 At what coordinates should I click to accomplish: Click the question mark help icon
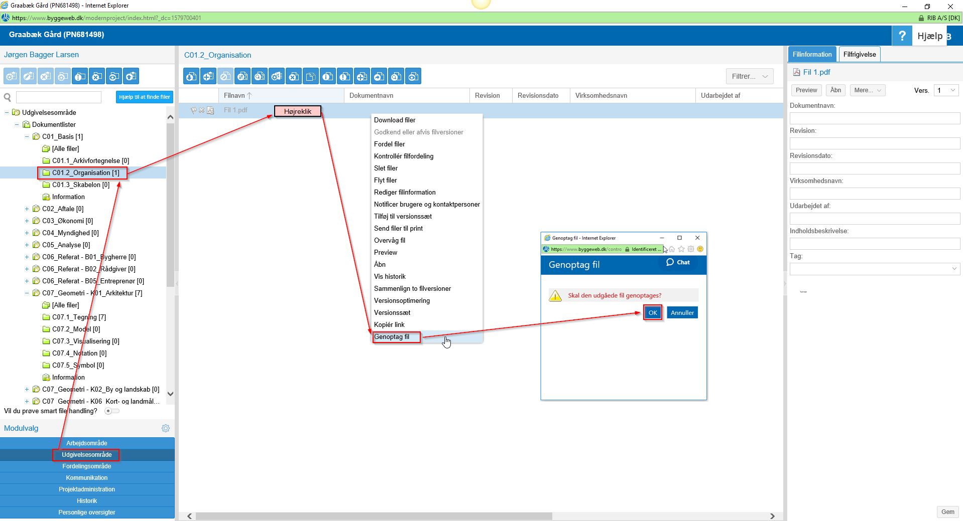(902, 36)
